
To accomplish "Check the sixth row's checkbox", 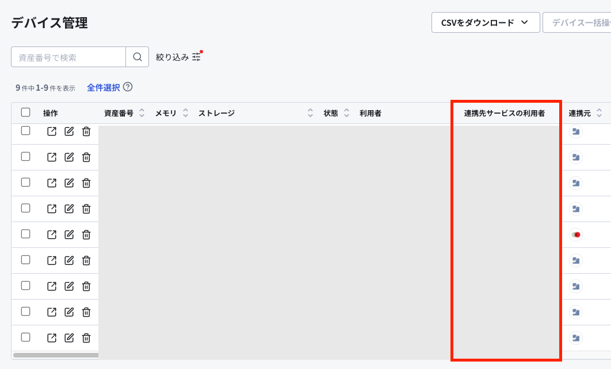I will pyautogui.click(x=25, y=260).
